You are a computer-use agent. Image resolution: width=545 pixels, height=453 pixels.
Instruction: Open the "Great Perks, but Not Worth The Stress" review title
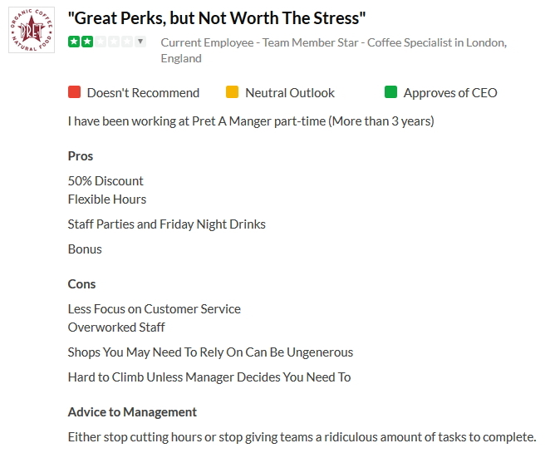(217, 18)
